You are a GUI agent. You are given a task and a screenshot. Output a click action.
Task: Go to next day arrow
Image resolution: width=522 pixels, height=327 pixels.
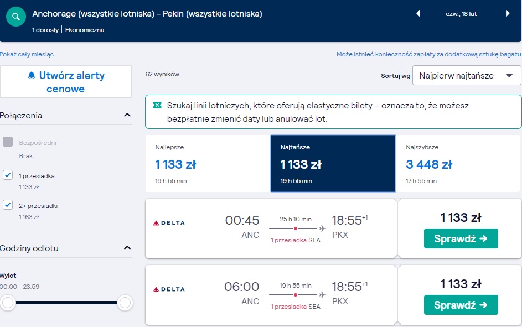(508, 14)
